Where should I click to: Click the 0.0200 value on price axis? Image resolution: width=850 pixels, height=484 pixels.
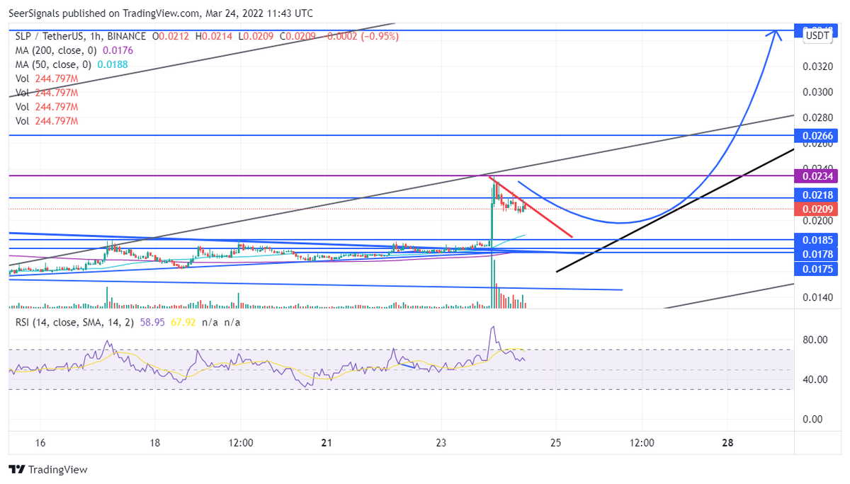click(818, 221)
